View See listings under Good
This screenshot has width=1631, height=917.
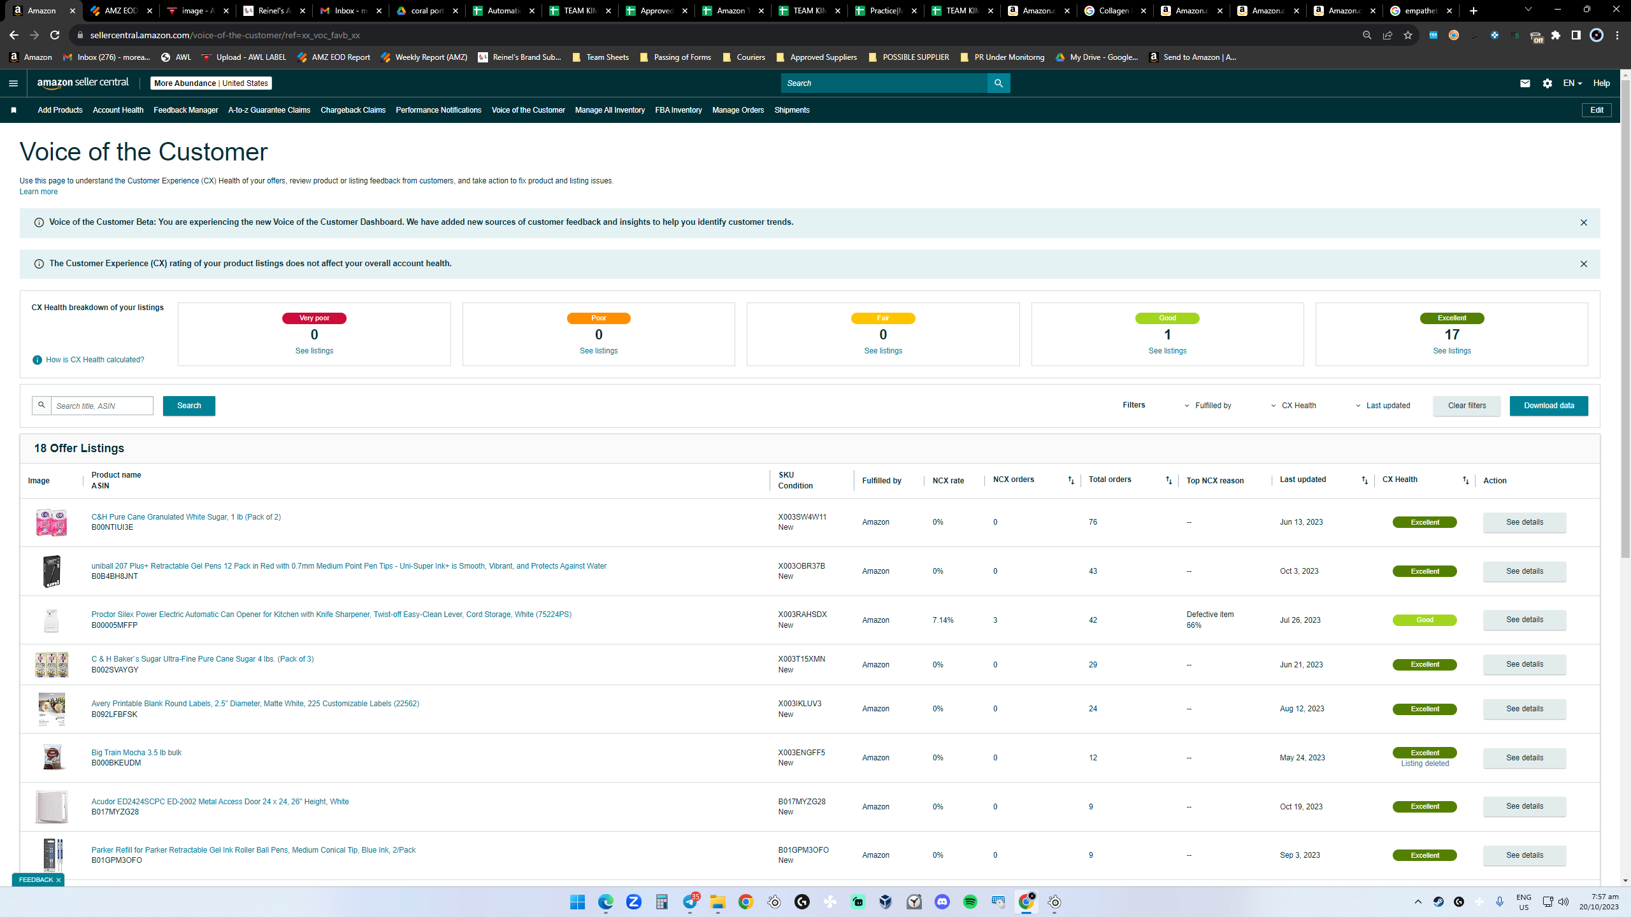(x=1167, y=351)
